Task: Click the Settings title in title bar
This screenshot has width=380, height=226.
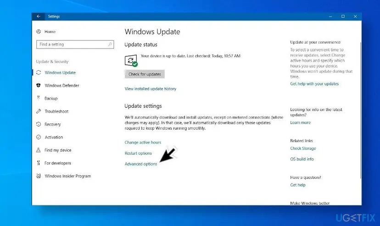Action: point(54,17)
